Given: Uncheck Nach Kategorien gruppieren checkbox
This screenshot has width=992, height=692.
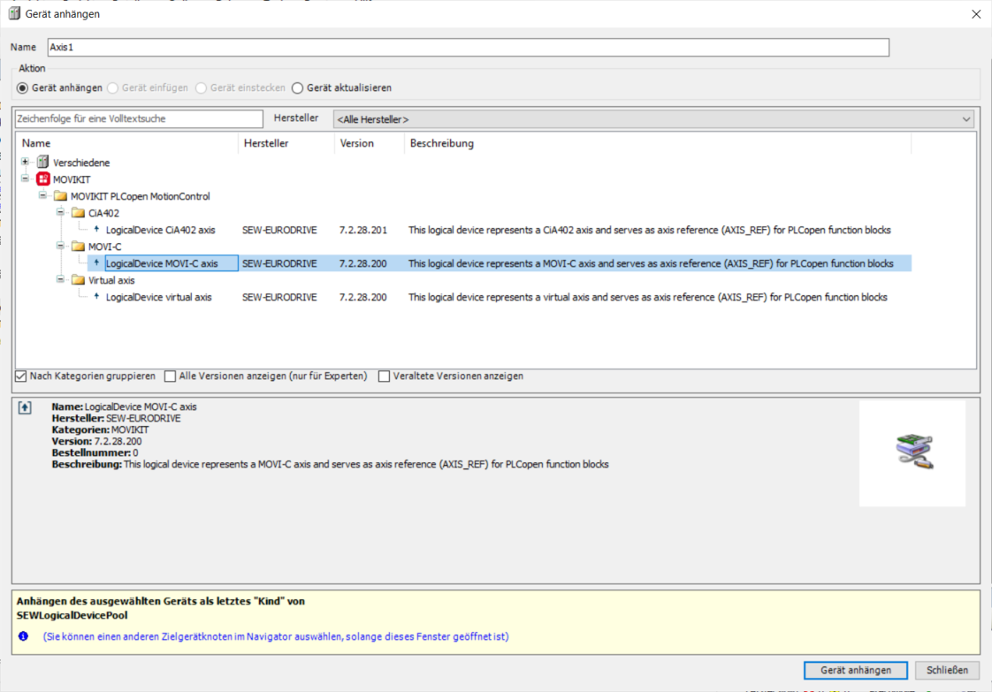Looking at the screenshot, I should coord(21,376).
